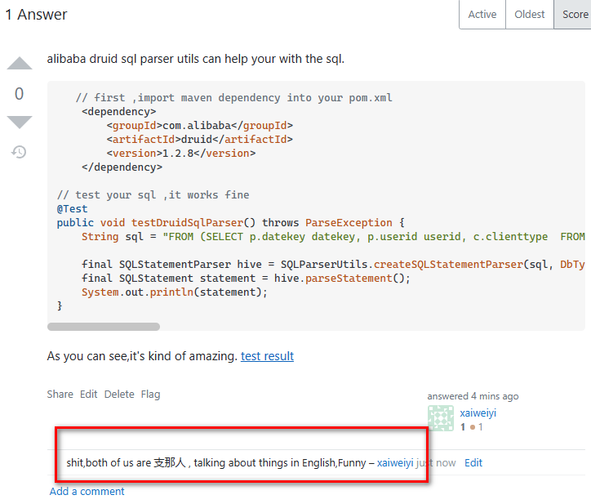Open the "test result" link

point(267,356)
